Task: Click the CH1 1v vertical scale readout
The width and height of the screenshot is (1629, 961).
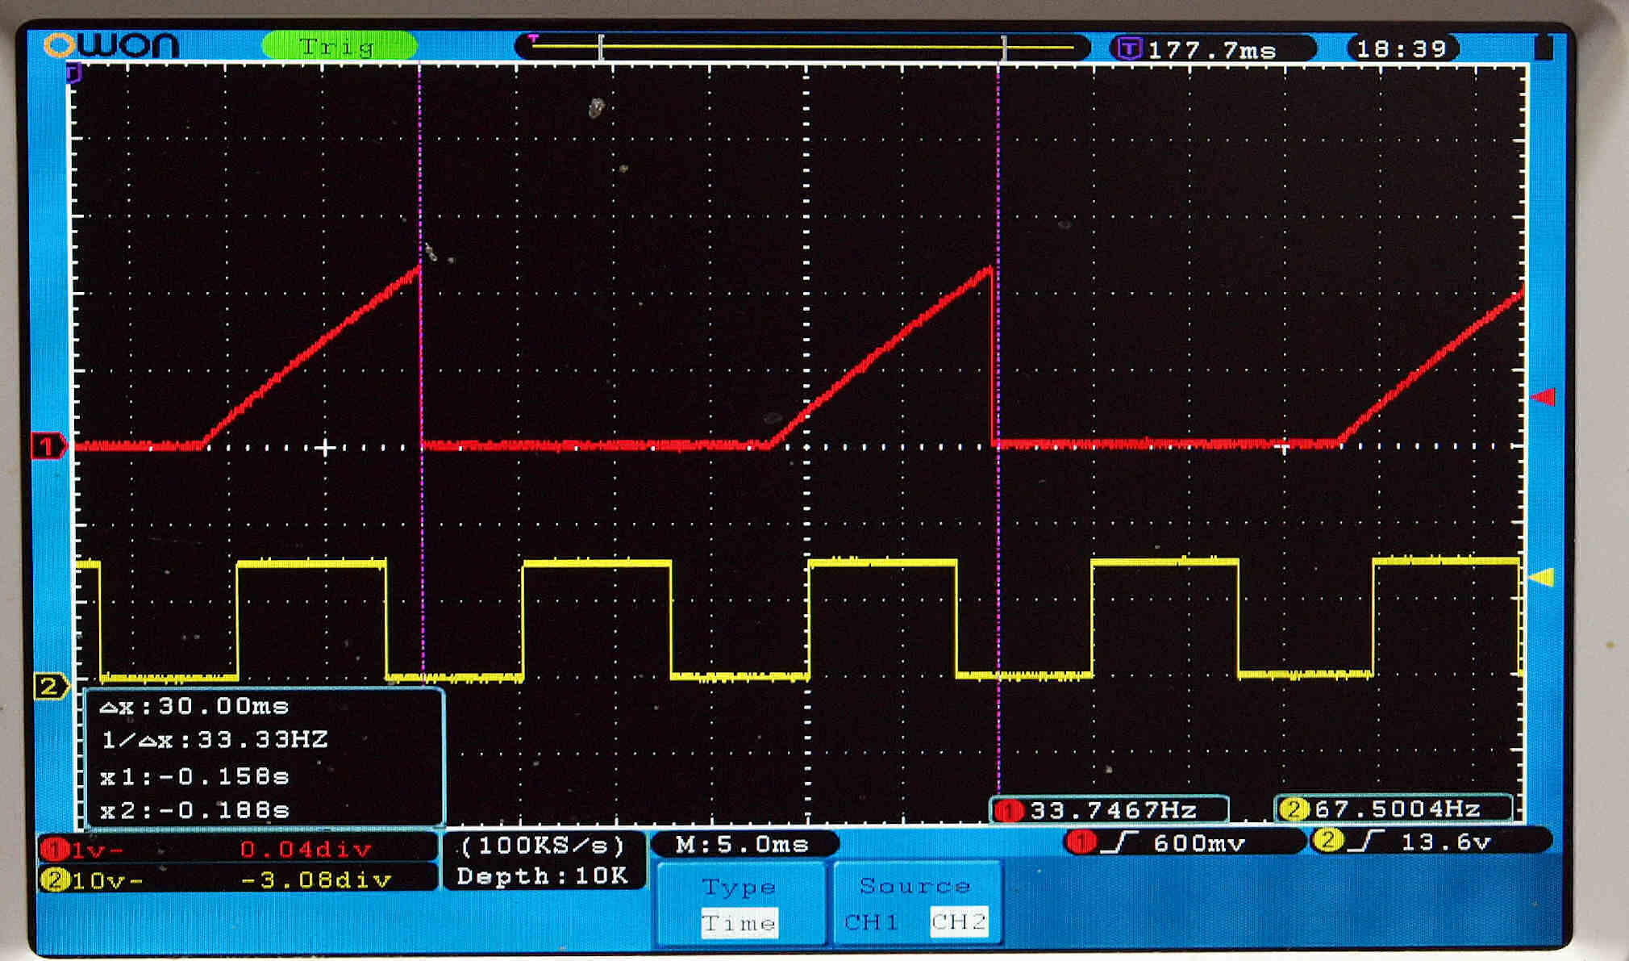Action: [x=97, y=849]
